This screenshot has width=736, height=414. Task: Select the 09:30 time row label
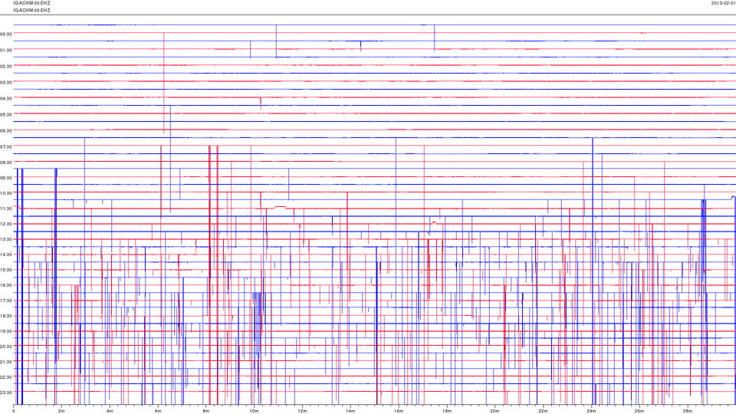click(6, 178)
